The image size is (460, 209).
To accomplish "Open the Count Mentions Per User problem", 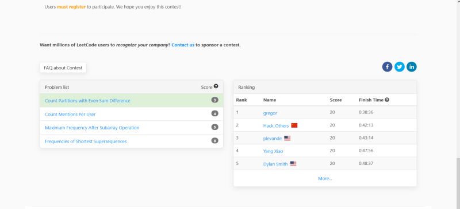I will tap(70, 115).
